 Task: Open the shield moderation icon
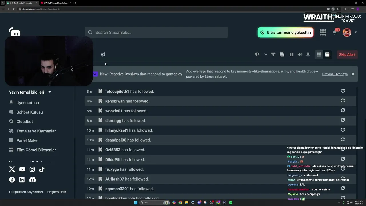257,54
